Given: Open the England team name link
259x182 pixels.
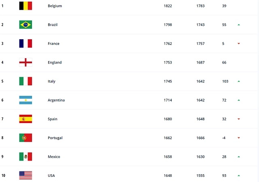Looking at the screenshot, I should tap(55, 62).
